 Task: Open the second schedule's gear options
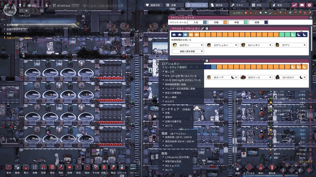(x=207, y=61)
